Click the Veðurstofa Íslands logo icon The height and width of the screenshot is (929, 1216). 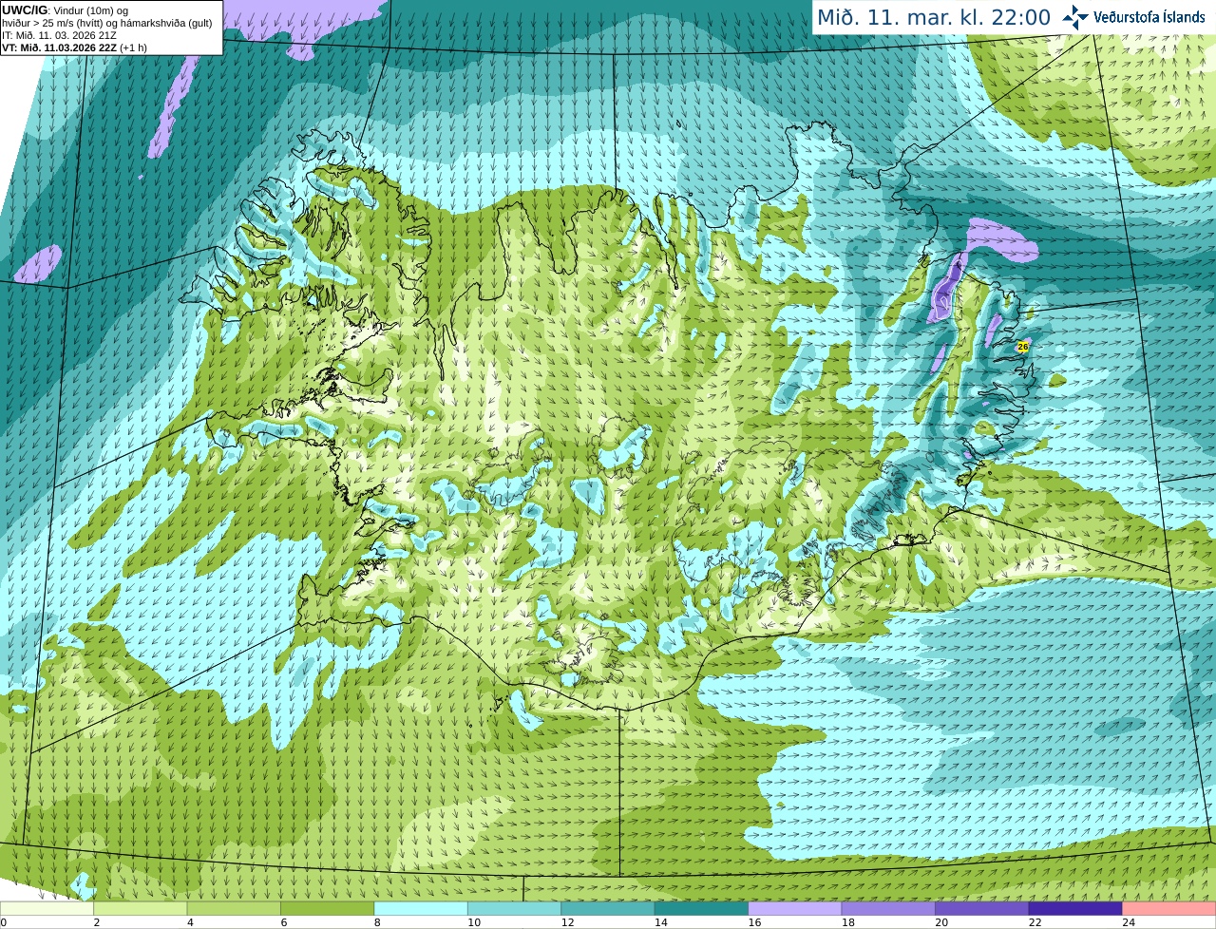tap(1075, 17)
